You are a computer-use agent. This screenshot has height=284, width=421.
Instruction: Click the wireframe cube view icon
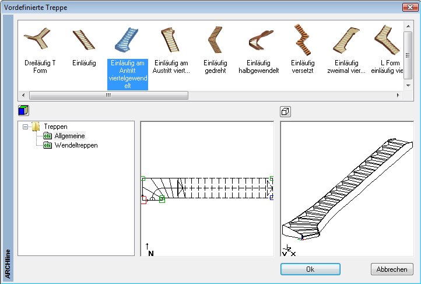285,111
